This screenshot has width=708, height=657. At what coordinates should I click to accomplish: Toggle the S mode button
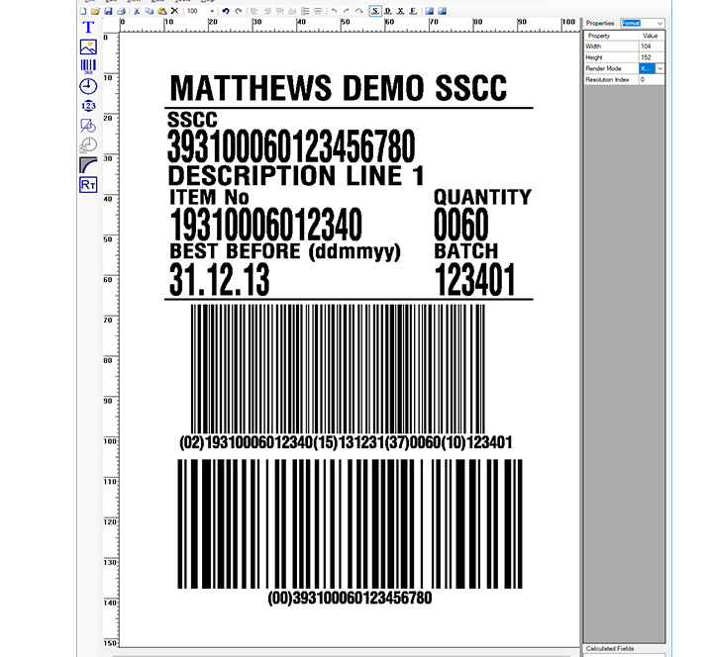(x=375, y=11)
